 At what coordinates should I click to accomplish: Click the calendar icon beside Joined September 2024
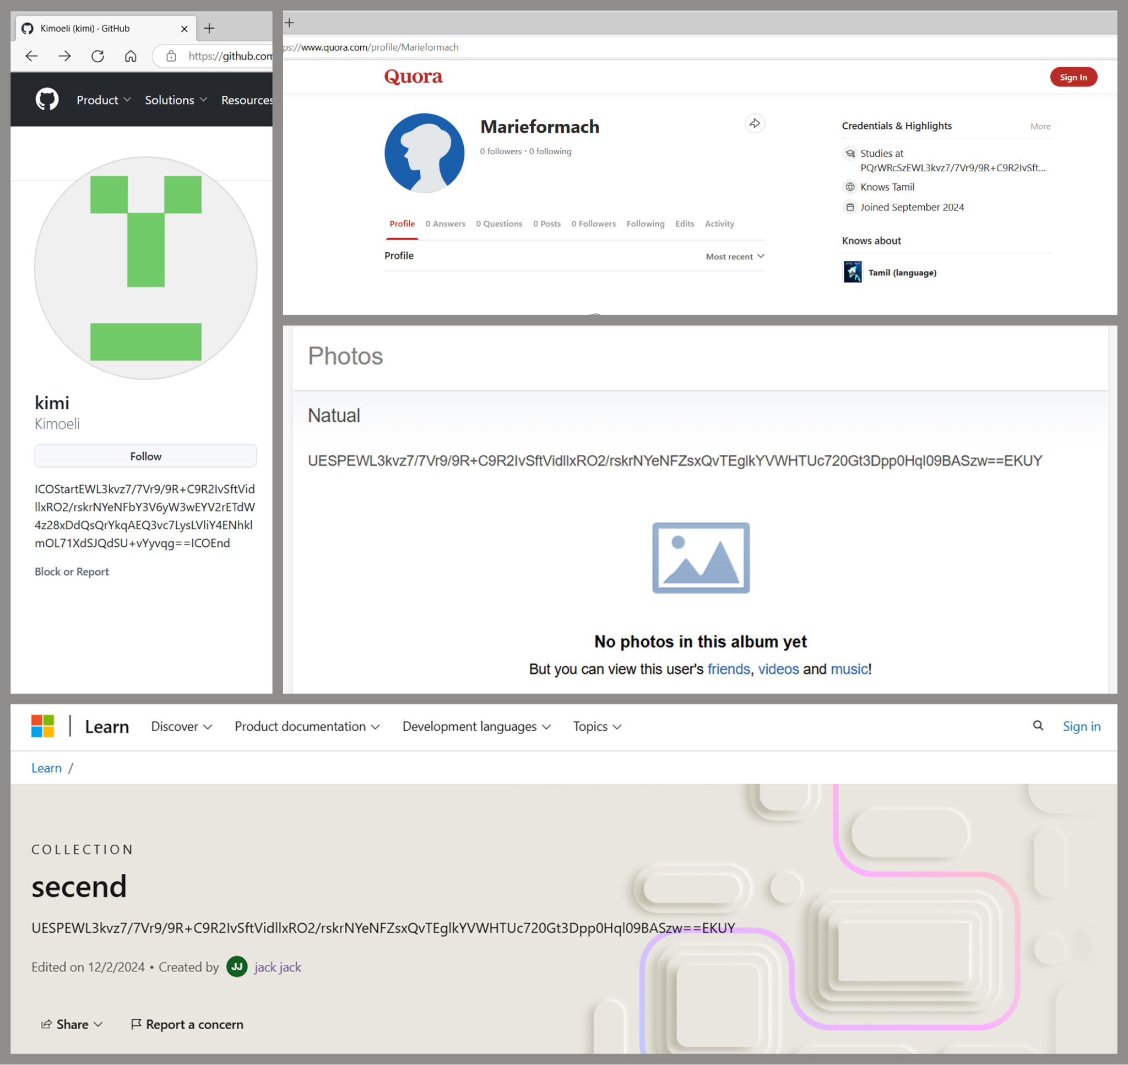pos(850,207)
